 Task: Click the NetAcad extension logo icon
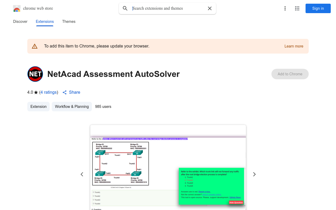35,74
